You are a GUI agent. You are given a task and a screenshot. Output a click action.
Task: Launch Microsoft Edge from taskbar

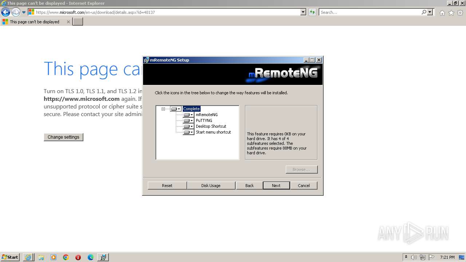91,257
